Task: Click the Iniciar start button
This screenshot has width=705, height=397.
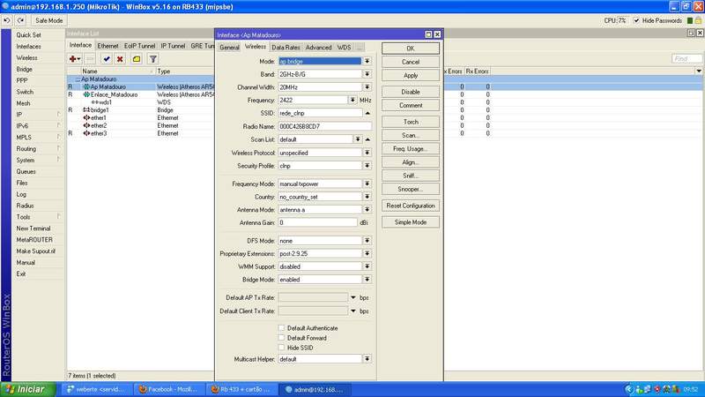Action: pos(28,389)
